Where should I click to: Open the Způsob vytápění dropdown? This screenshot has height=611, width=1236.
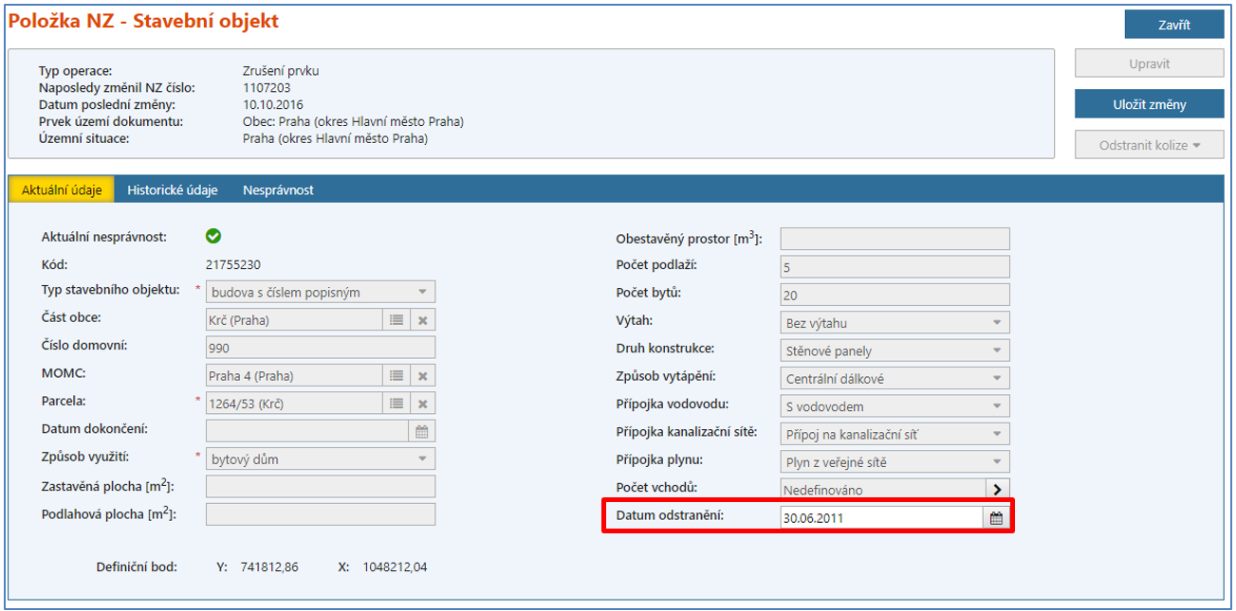[996, 379]
